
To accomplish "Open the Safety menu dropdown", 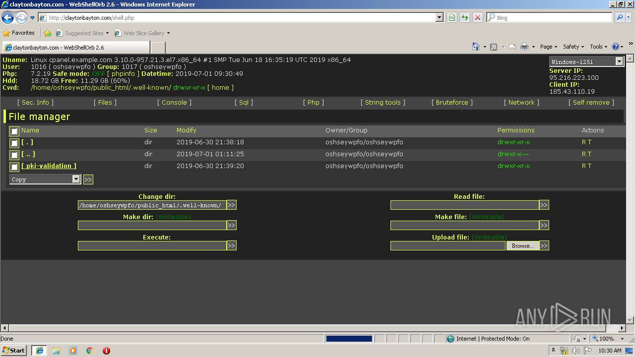I will pos(573,47).
